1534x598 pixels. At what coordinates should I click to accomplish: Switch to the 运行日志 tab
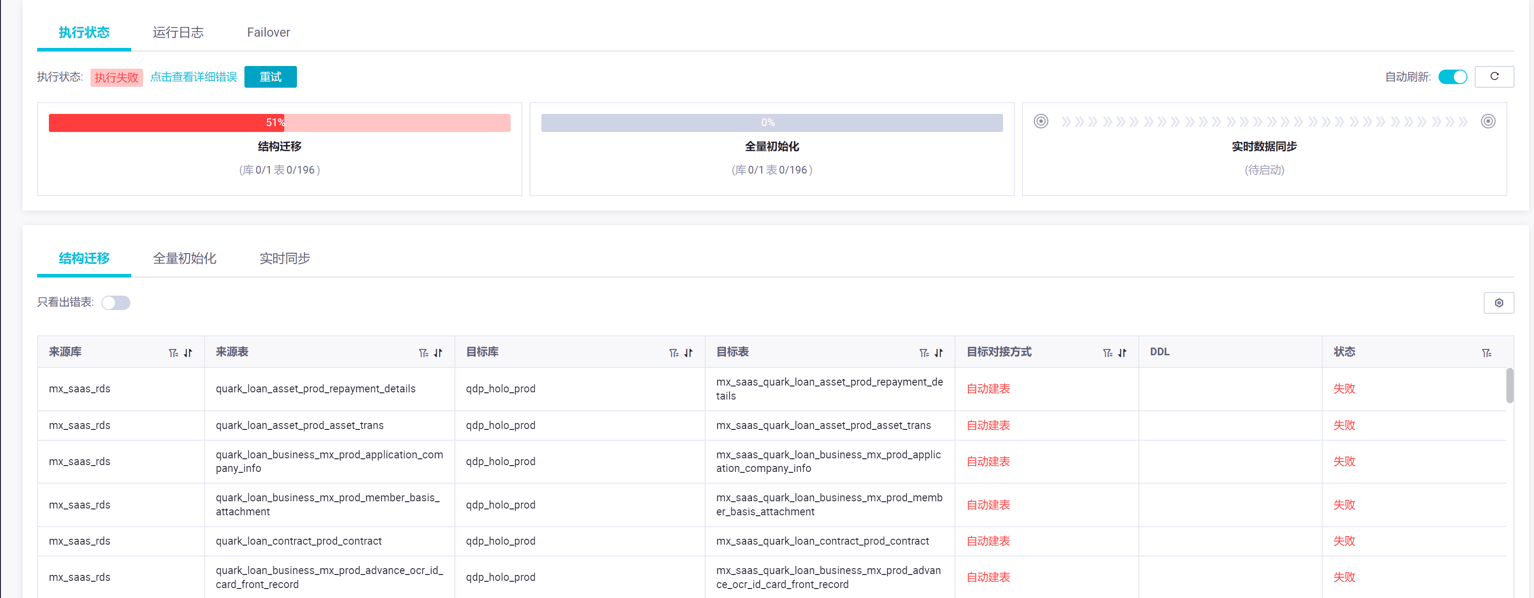[x=177, y=32]
